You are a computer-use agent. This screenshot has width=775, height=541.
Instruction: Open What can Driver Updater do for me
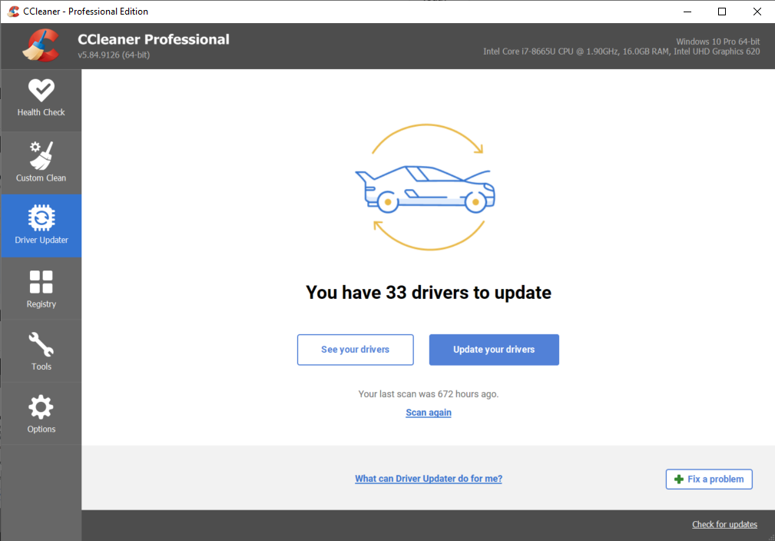pyautogui.click(x=429, y=479)
